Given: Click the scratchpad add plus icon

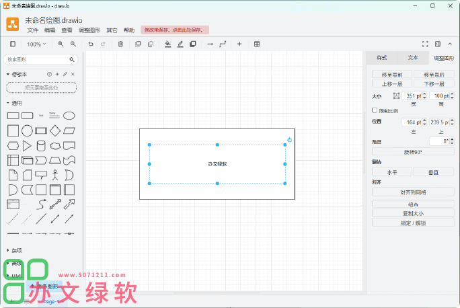Looking at the screenshot, I should point(57,75).
